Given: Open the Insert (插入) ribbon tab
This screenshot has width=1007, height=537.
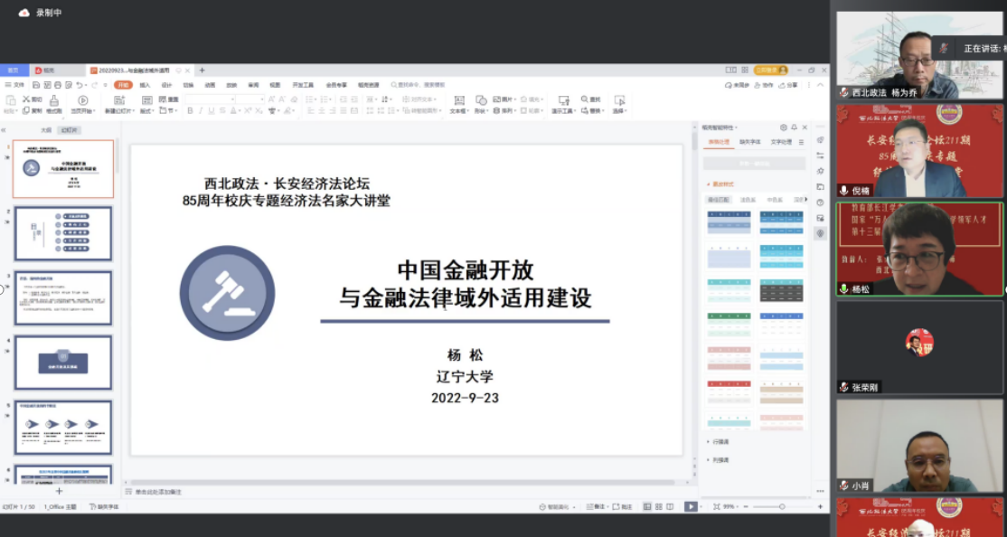Looking at the screenshot, I should coord(145,85).
